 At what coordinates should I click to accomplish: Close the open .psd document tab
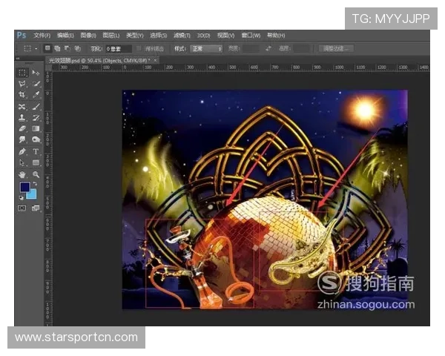click(155, 61)
